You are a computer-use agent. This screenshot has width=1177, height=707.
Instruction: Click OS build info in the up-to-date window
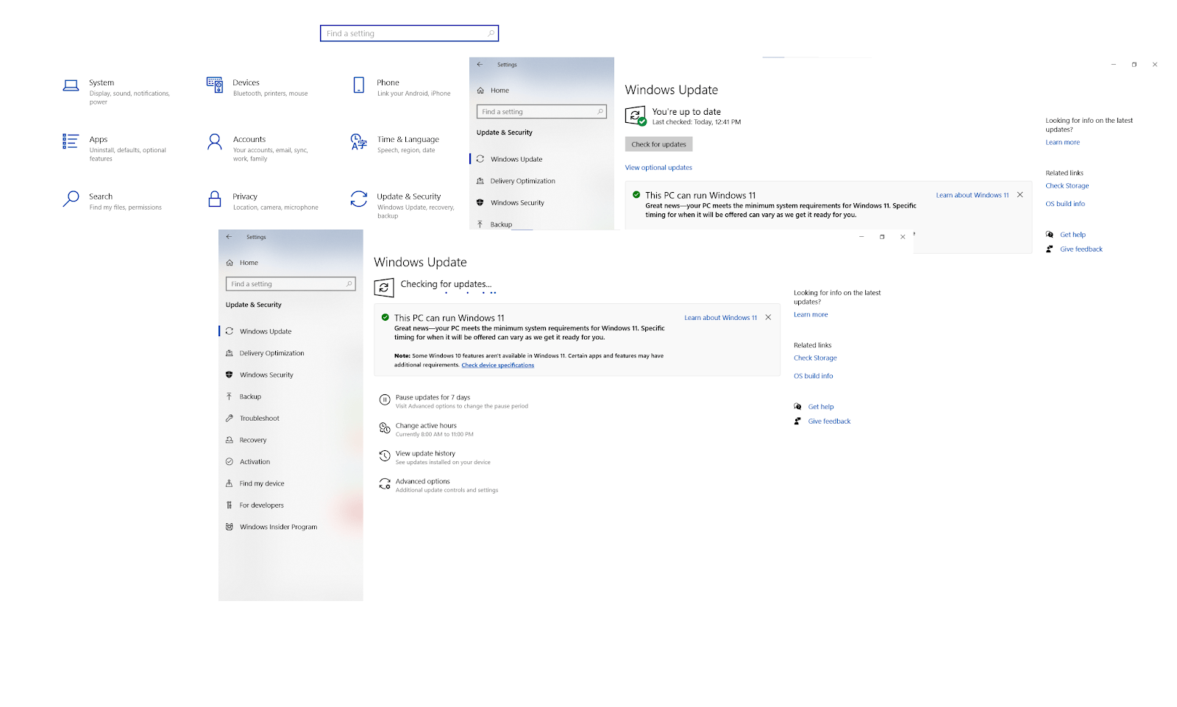[x=1065, y=204]
